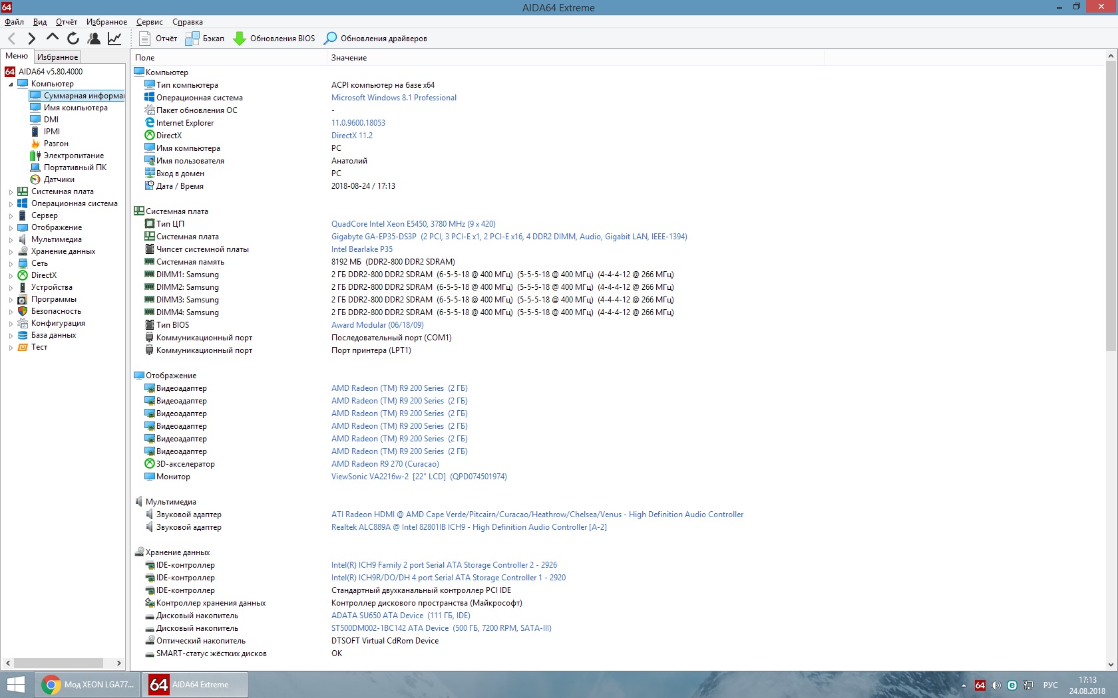Viewport: 1118px width, 698px height.
Task: Go up one level with Up arrow
Action: pos(52,38)
